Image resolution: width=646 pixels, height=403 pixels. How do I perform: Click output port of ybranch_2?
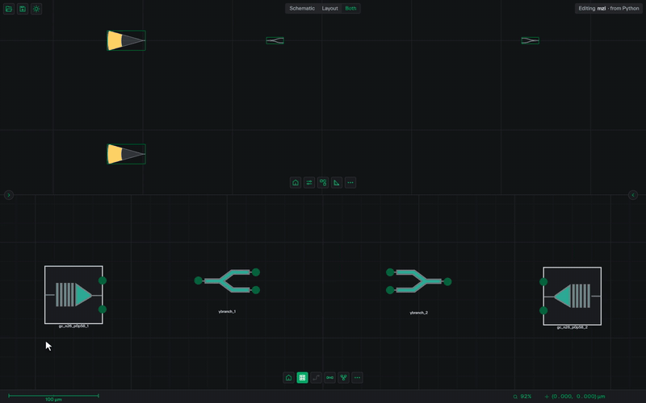pyautogui.click(x=448, y=281)
